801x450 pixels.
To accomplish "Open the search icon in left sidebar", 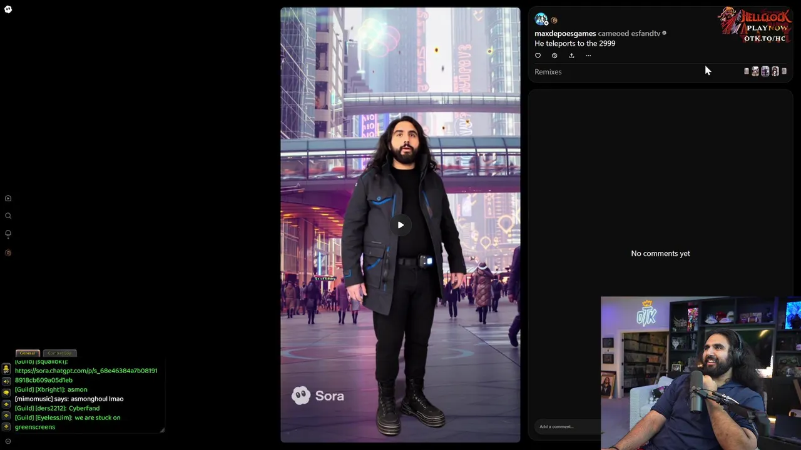I will coord(8,216).
